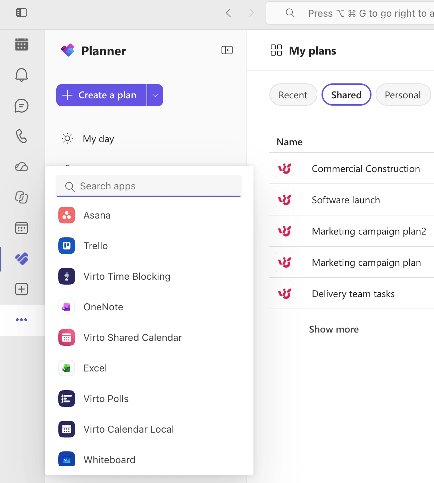Screen dimensions: 434x483
Task: Open the Whiteboard app
Action: (149, 459)
